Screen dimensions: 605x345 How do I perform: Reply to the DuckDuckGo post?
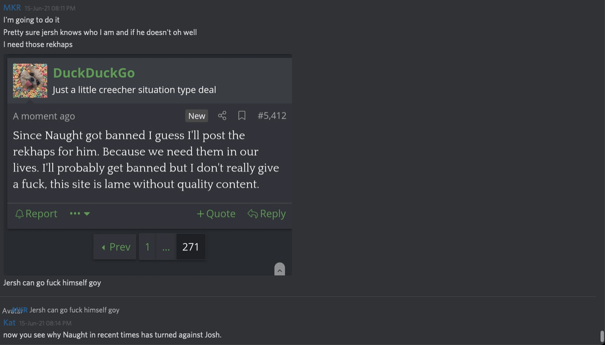point(266,214)
